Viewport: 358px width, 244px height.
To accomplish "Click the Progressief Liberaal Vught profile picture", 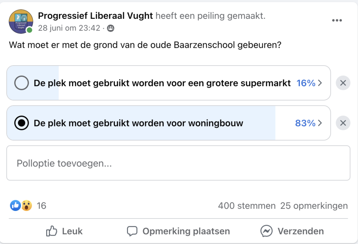I will (x=21, y=21).
